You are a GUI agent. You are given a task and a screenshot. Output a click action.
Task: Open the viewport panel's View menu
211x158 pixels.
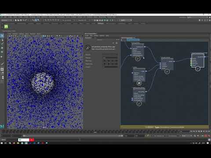(10, 34)
